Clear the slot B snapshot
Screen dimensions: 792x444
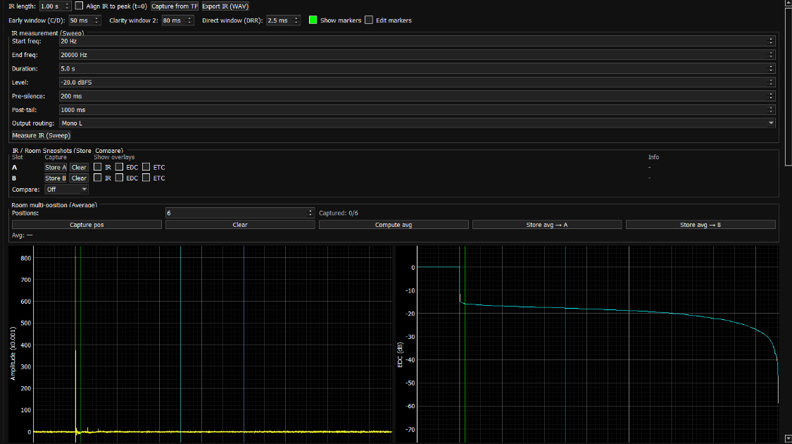click(79, 178)
